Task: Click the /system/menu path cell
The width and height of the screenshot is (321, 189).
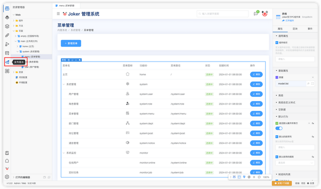Action: 179,113
